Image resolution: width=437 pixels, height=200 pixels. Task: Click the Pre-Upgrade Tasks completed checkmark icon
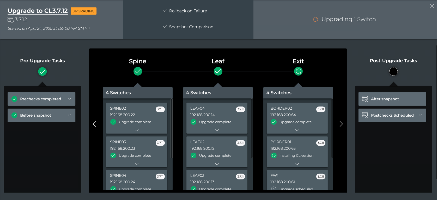42,71
